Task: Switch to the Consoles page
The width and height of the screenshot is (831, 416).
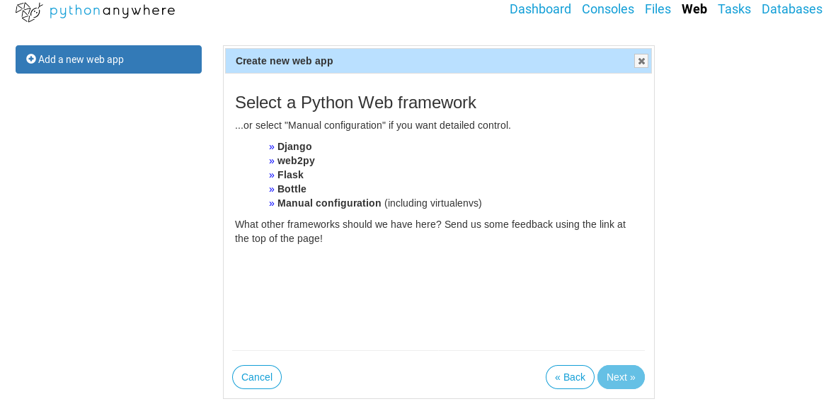Action: pos(607,9)
